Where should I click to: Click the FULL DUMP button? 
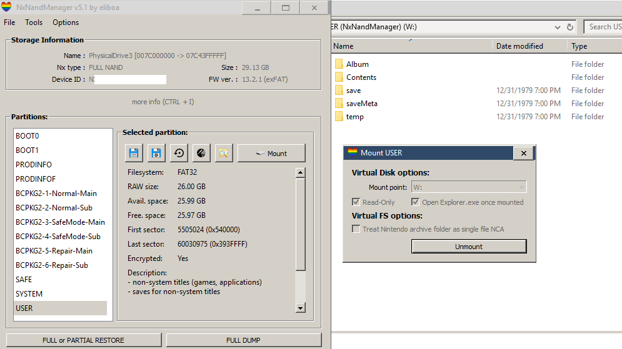[243, 340]
